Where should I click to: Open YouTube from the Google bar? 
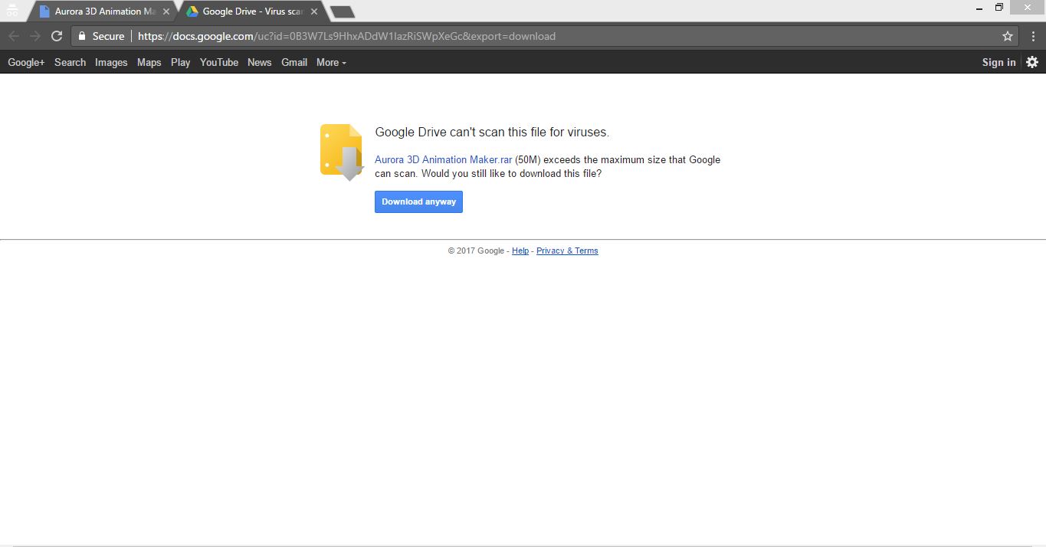219,62
